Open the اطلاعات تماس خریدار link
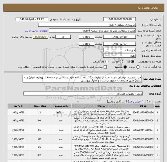This screenshot has width=167, height=162. (x=37, y=31)
